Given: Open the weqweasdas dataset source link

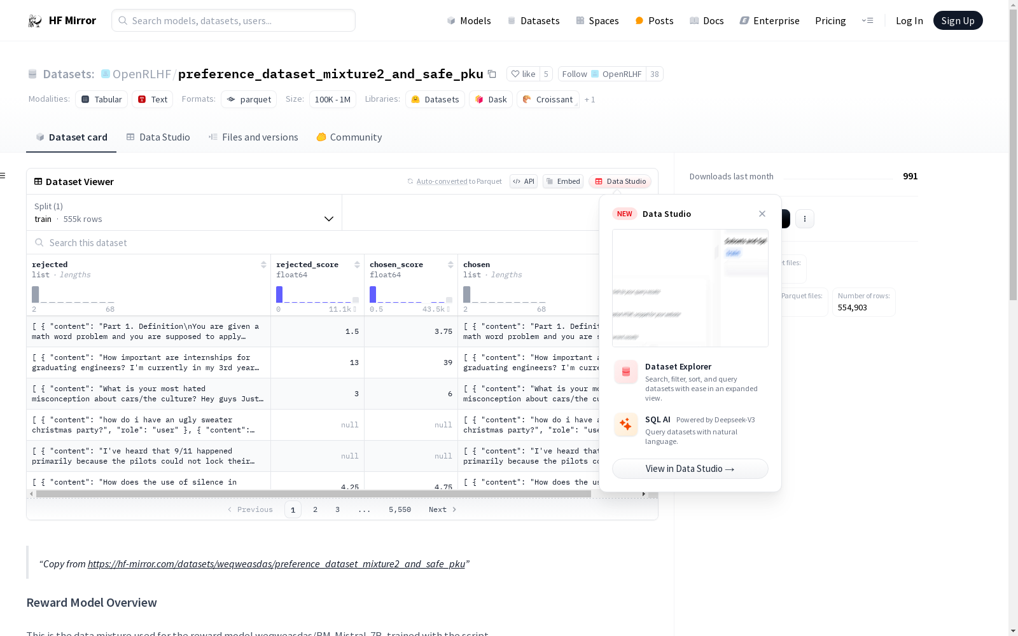Looking at the screenshot, I should (x=276, y=564).
